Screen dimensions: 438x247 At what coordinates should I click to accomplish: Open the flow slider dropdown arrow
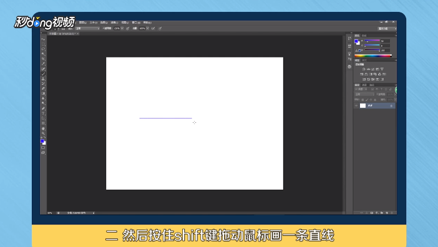tap(147, 28)
